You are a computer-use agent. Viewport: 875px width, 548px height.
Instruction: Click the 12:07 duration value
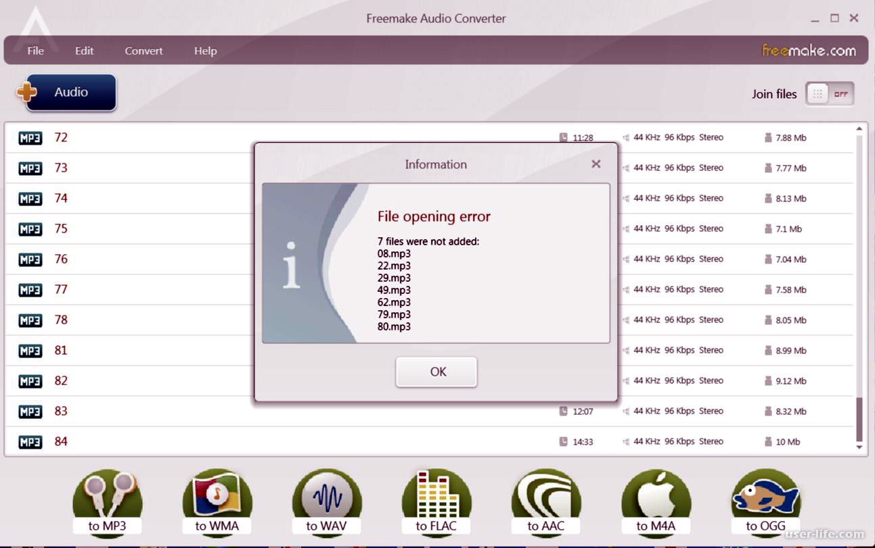click(x=583, y=412)
